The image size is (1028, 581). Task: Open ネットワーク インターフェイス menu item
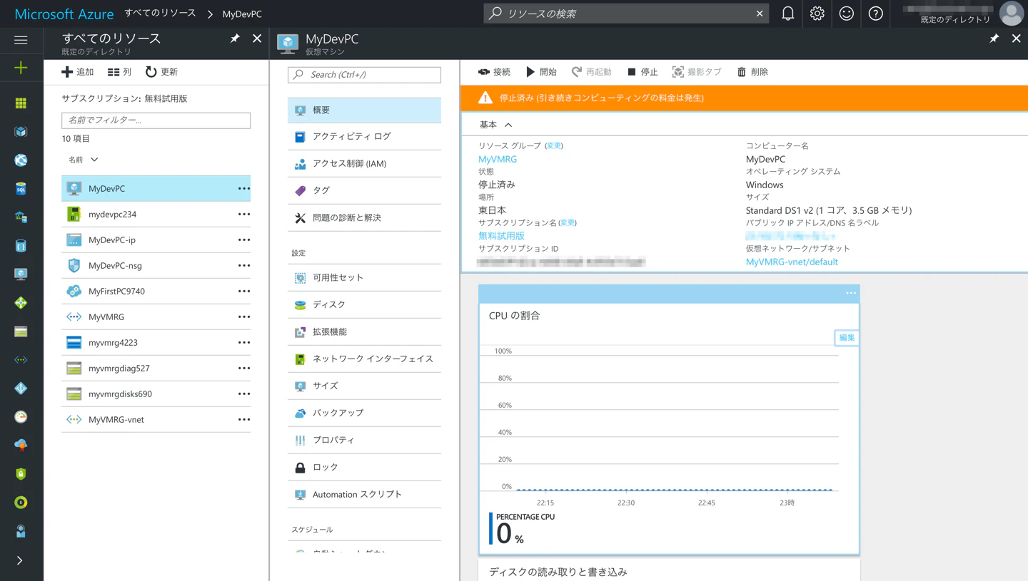coord(364,359)
